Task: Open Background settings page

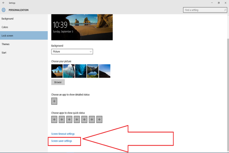Action: (x=24, y=19)
